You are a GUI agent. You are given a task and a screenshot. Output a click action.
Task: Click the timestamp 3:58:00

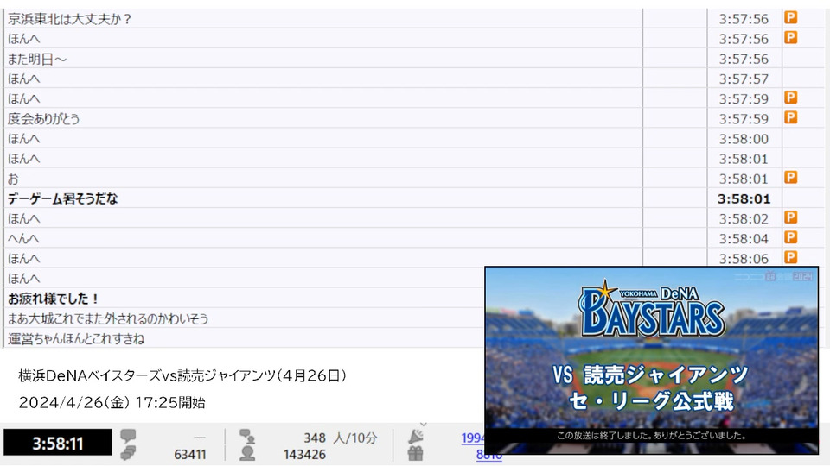744,139
